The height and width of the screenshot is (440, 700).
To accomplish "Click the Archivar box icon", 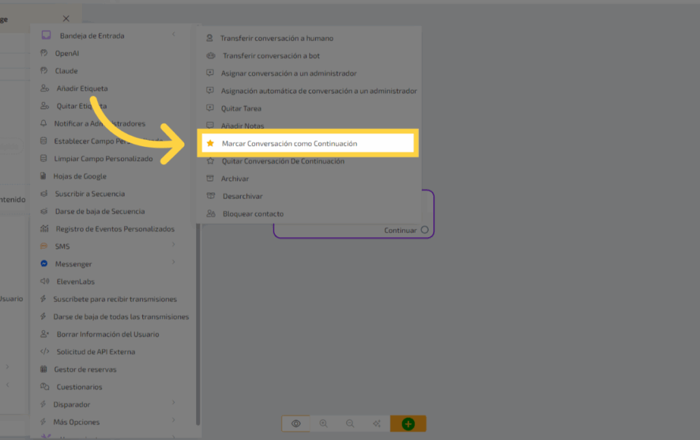I will coord(211,178).
